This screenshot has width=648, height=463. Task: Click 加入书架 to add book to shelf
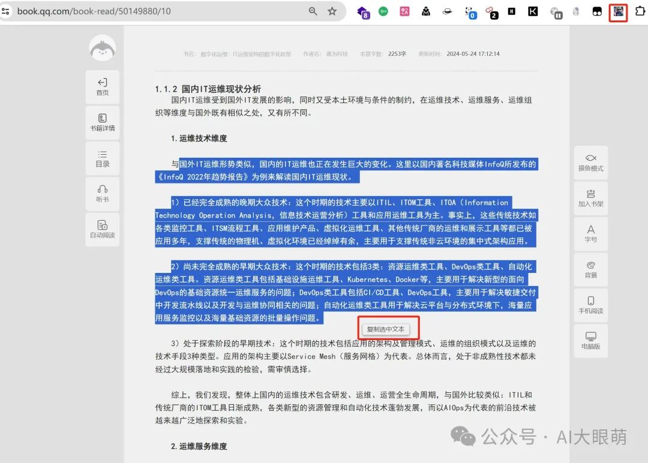coord(590,199)
